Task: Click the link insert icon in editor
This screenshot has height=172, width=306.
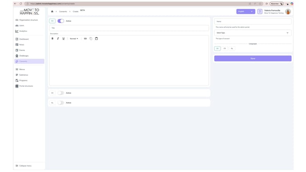Action: pyautogui.click(x=85, y=39)
